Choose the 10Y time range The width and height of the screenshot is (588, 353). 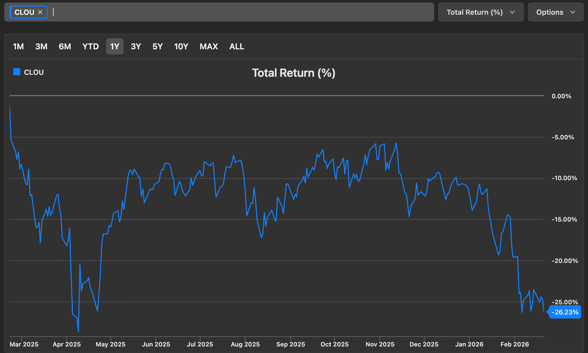[181, 46]
